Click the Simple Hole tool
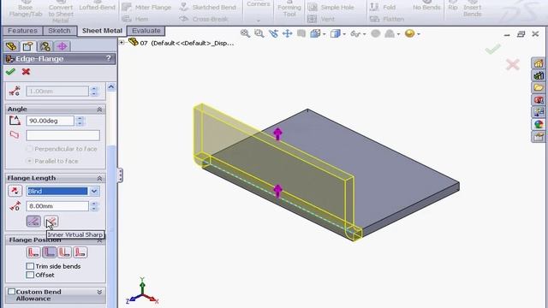Image resolution: width=548 pixels, height=308 pixels. pyautogui.click(x=331, y=8)
